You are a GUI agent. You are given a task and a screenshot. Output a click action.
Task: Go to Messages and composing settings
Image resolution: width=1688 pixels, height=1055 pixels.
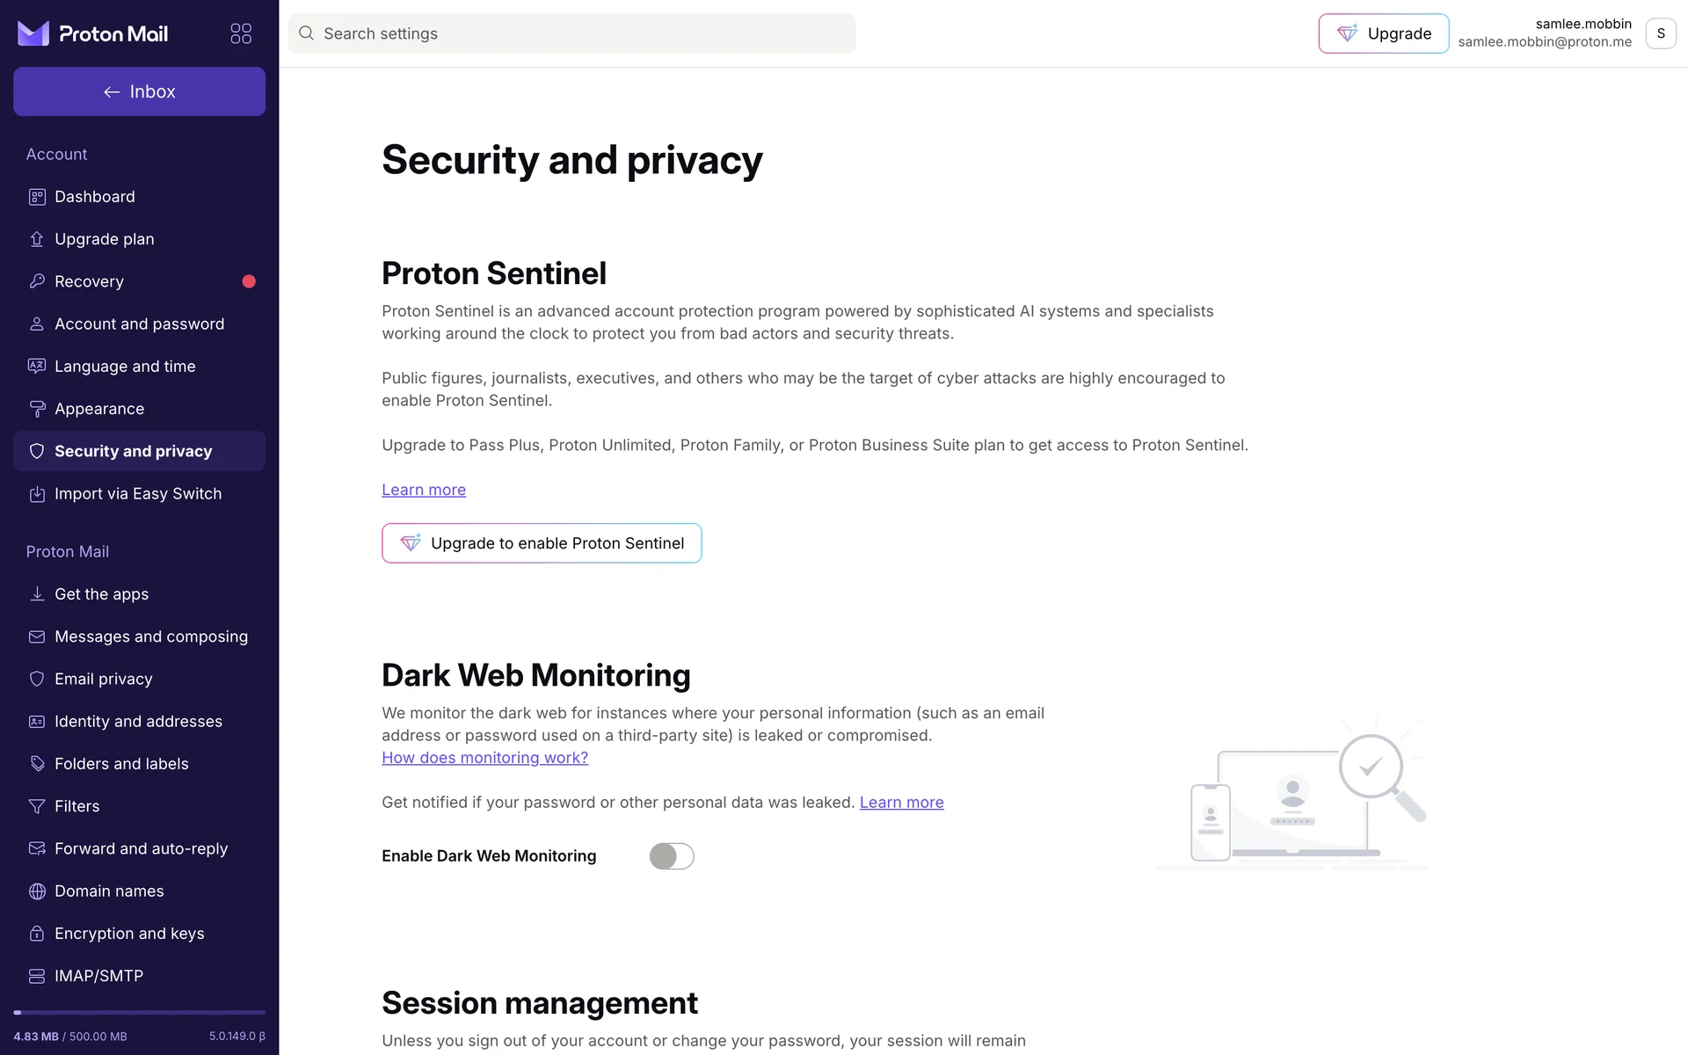pyautogui.click(x=150, y=637)
